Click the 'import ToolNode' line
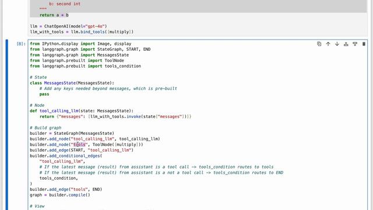The width and height of the screenshot is (373, 210). click(x=77, y=61)
